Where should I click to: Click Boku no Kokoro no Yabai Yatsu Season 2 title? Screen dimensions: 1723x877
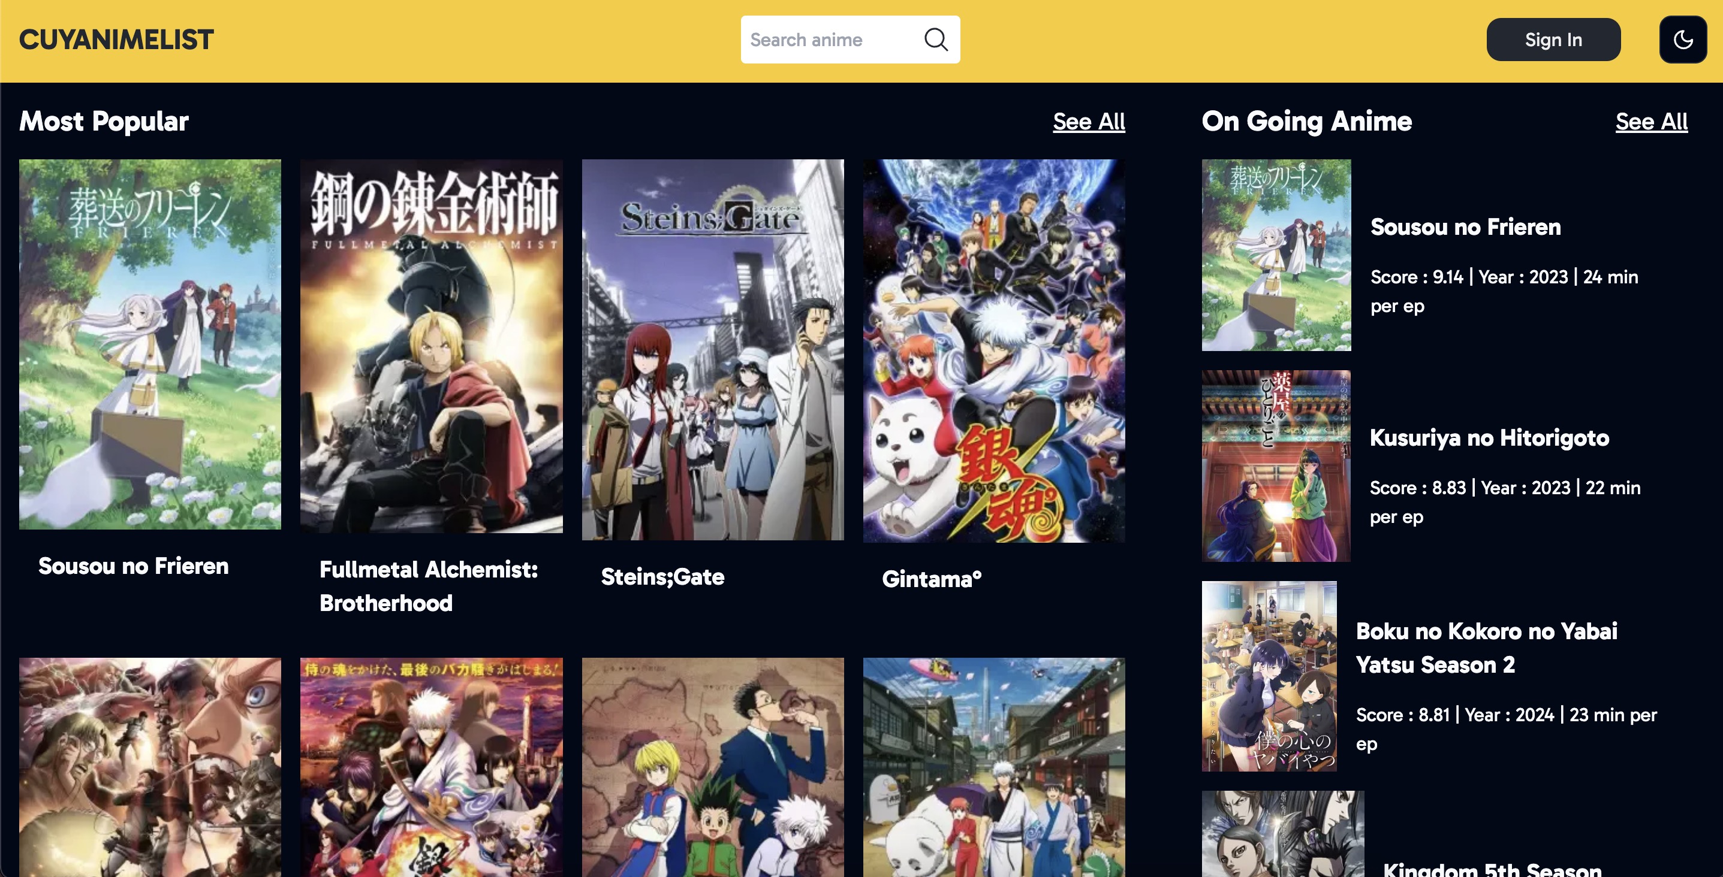point(1486,648)
